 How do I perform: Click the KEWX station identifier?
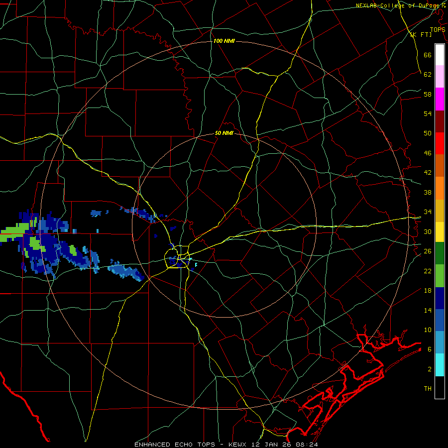tap(237, 445)
